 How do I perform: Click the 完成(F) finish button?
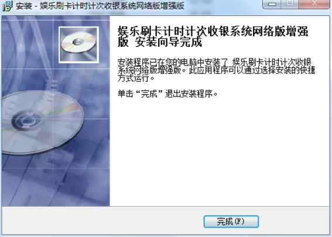[x=231, y=221]
